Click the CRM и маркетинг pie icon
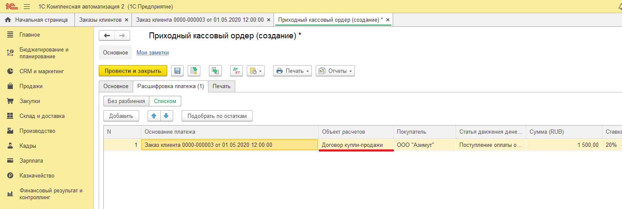The height and width of the screenshot is (209, 622). (10, 71)
